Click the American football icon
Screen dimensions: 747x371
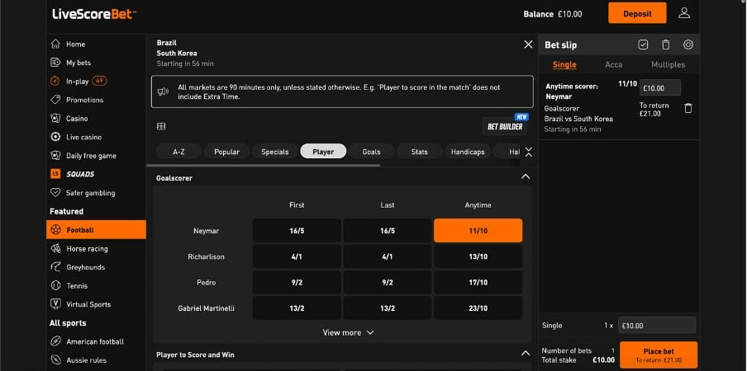coord(55,341)
